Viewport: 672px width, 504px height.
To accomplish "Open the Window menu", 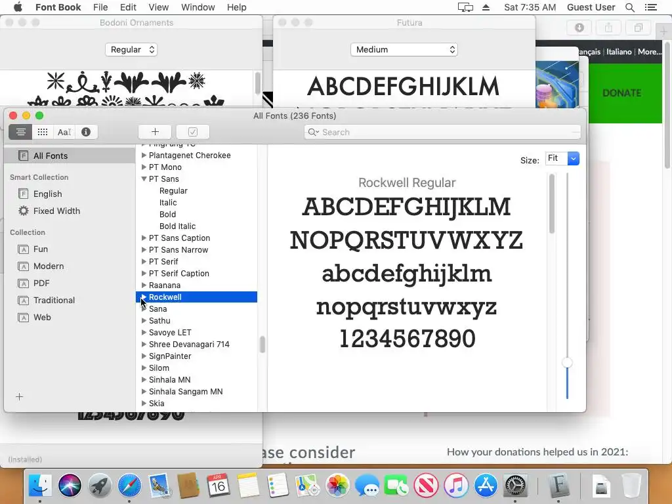I will point(198,7).
